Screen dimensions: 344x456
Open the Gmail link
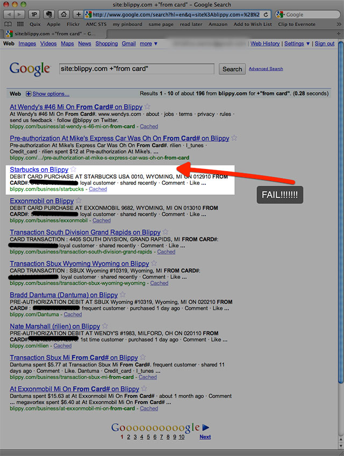tap(128, 44)
